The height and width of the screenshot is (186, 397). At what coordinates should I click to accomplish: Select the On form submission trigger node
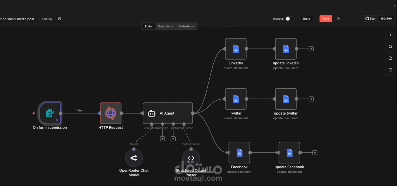click(x=50, y=113)
